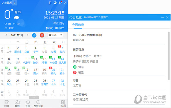Refresh the weather with the refresh icon

(x=6, y=24)
